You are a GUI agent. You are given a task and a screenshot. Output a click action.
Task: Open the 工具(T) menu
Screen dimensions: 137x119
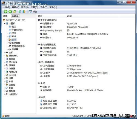pos(44,7)
